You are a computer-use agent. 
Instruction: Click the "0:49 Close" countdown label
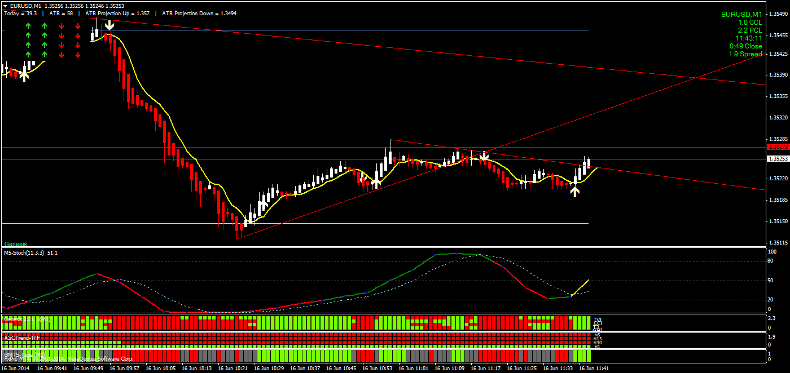pyautogui.click(x=745, y=46)
